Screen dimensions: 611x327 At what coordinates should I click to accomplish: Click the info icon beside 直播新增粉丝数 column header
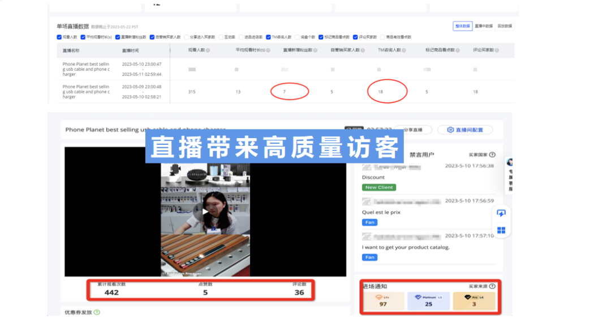click(x=315, y=50)
